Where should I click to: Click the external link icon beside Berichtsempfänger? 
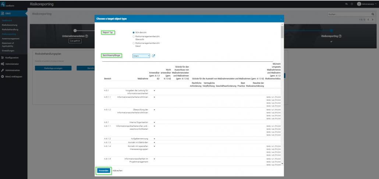pos(153,56)
